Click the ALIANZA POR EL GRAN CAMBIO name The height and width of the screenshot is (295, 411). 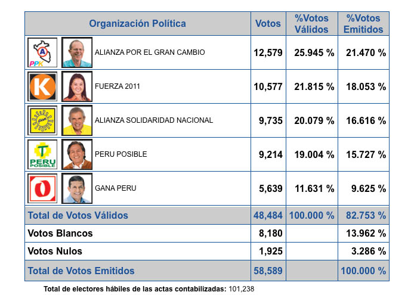[x=150, y=52]
